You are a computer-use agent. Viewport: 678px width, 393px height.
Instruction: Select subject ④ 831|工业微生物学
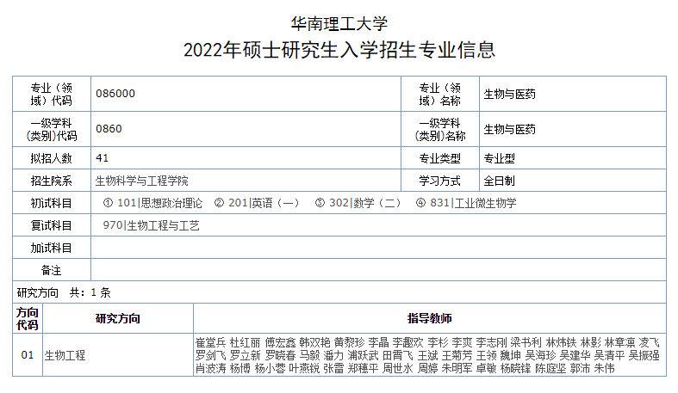tap(466, 203)
